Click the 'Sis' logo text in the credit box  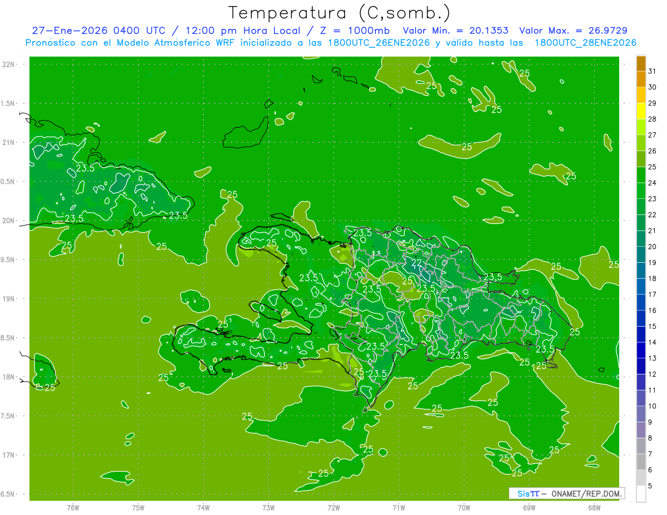tap(524, 493)
